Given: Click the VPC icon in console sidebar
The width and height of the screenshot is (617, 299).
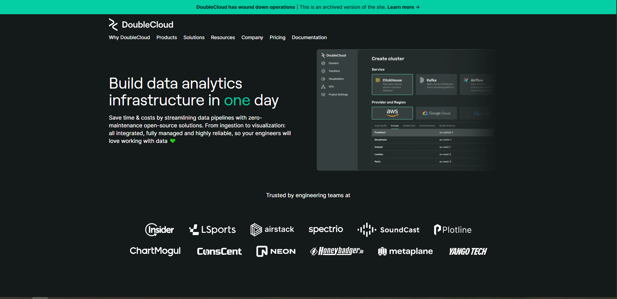Looking at the screenshot, I should tap(323, 87).
